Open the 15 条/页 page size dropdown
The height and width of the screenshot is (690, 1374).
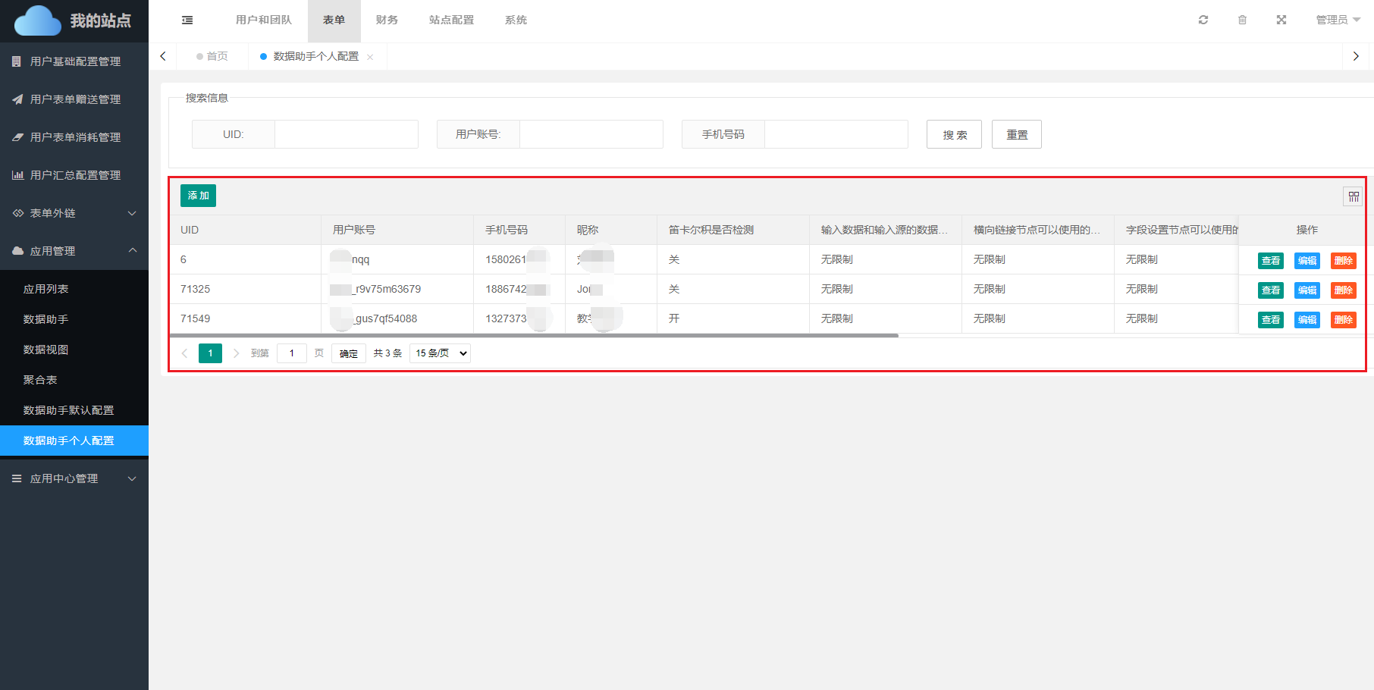[x=440, y=353]
